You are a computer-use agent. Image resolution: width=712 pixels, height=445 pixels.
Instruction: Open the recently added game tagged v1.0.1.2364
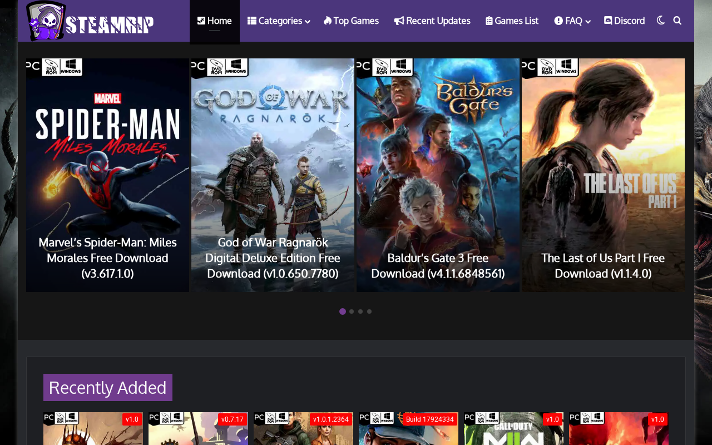click(x=303, y=428)
